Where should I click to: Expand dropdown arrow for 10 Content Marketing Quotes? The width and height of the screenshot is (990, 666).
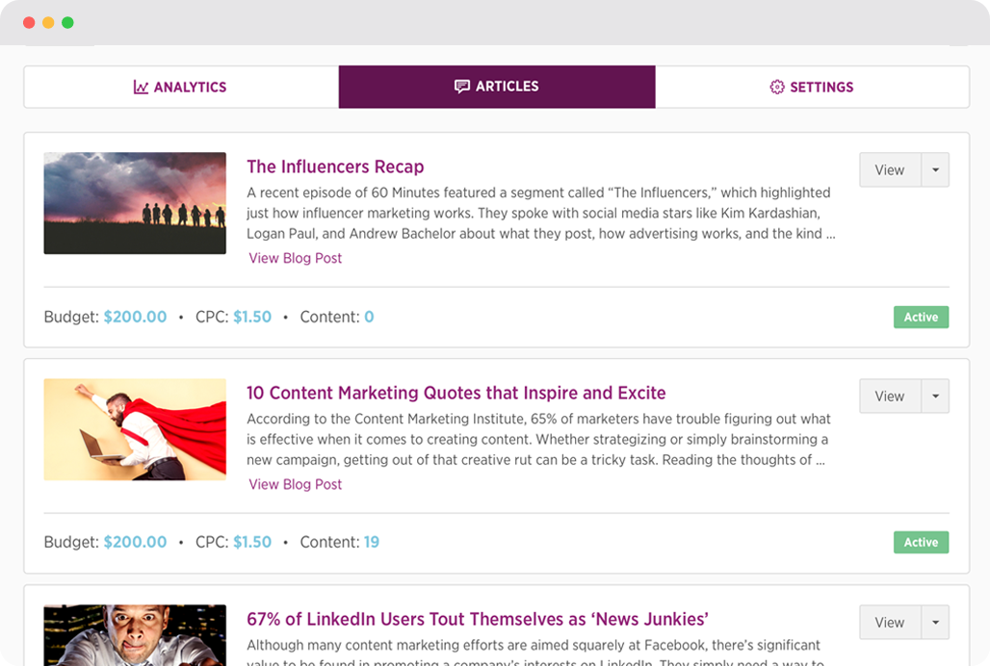point(935,397)
